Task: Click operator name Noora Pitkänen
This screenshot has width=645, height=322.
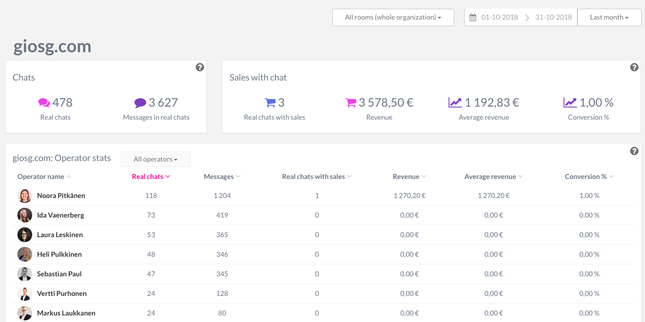Action: (61, 195)
